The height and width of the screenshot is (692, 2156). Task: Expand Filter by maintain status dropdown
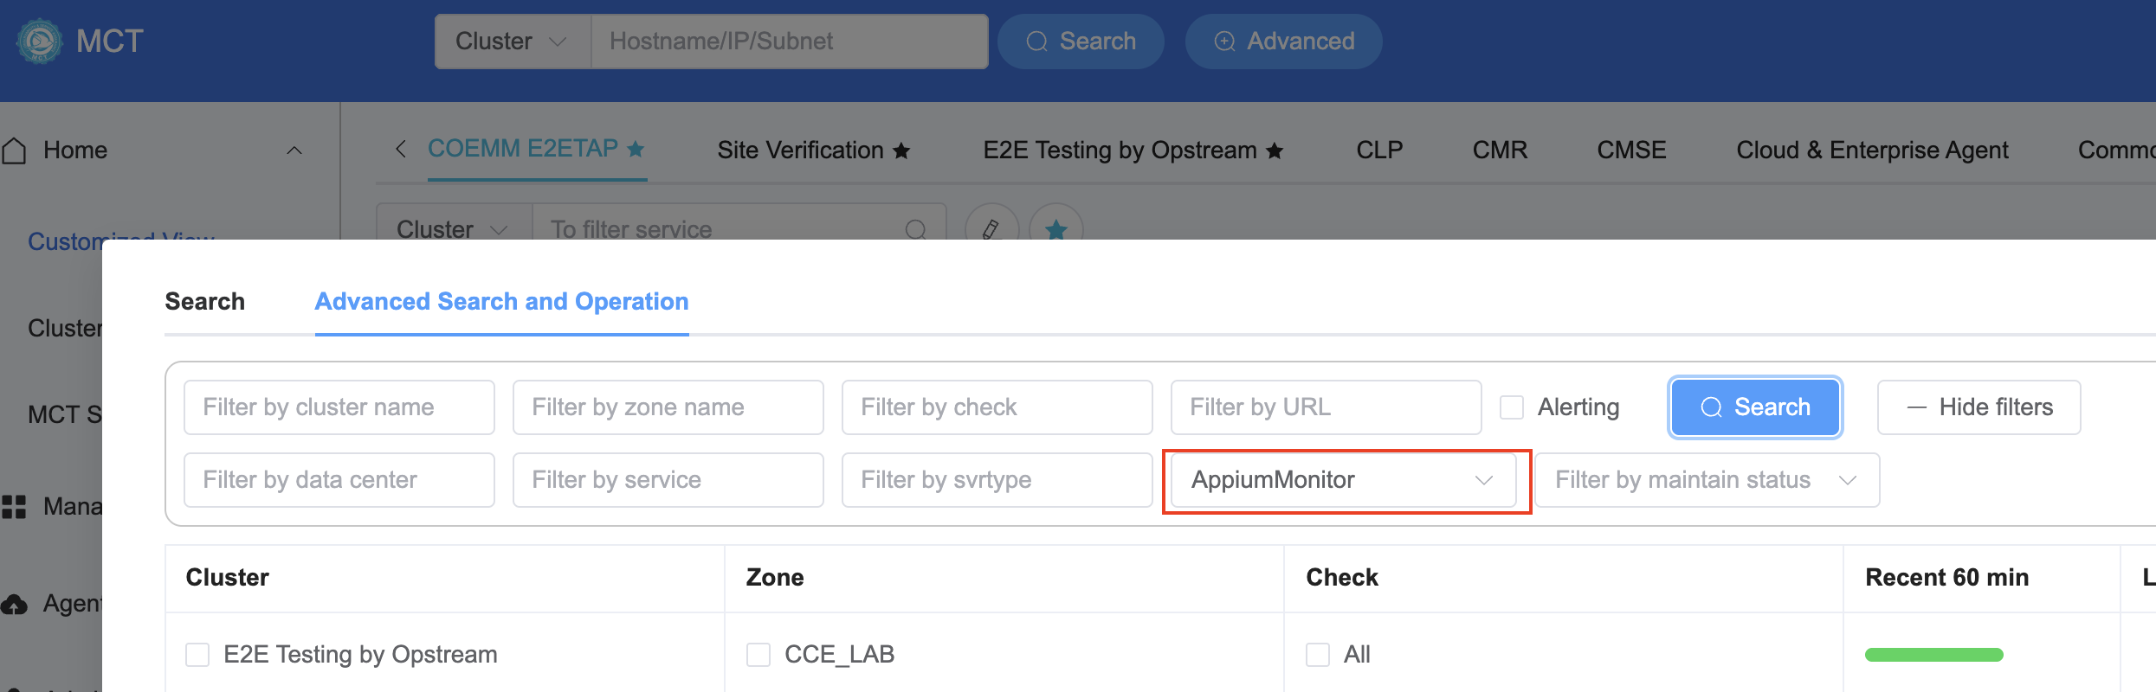1707,480
